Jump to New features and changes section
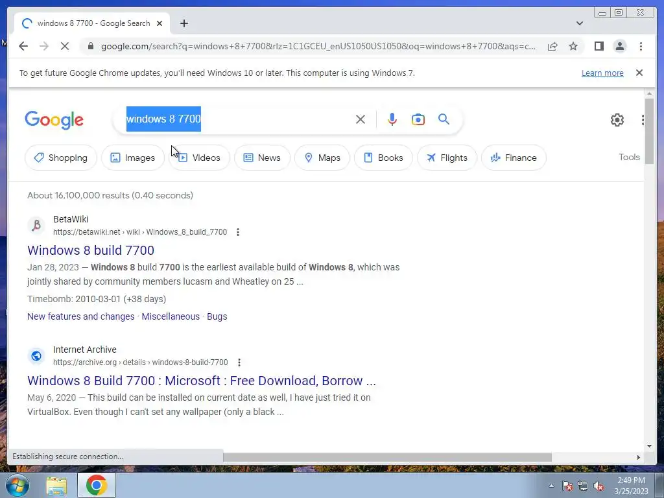 point(81,316)
